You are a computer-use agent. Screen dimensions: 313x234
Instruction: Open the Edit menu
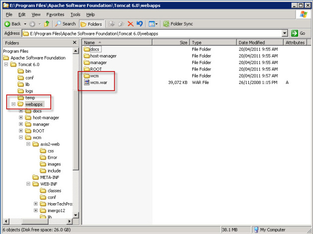(22, 14)
